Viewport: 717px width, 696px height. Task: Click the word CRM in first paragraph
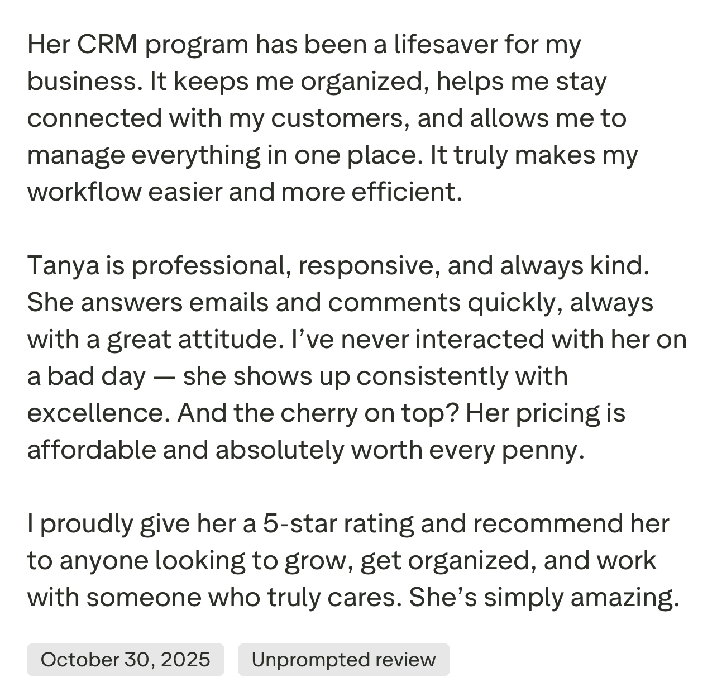[x=108, y=45]
